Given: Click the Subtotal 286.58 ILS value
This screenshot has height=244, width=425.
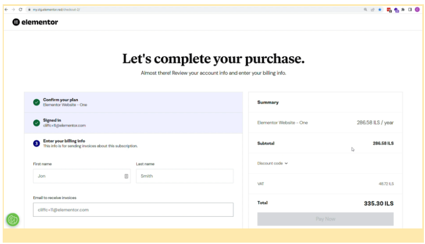Looking at the screenshot, I should click(383, 143).
